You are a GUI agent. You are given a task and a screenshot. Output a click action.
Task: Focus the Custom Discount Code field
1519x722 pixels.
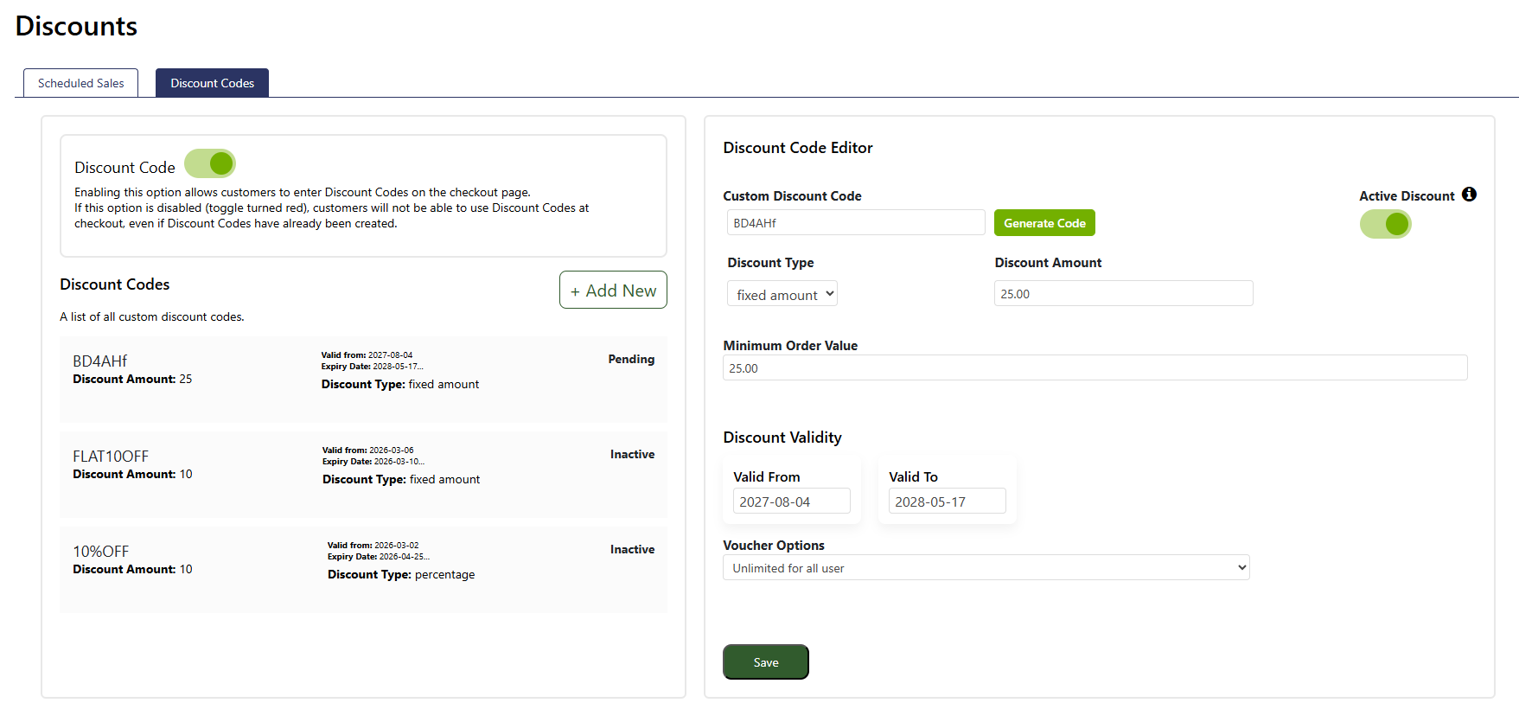(856, 222)
